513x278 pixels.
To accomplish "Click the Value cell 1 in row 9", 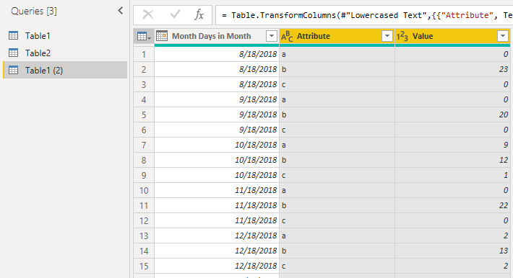I will (452, 175).
